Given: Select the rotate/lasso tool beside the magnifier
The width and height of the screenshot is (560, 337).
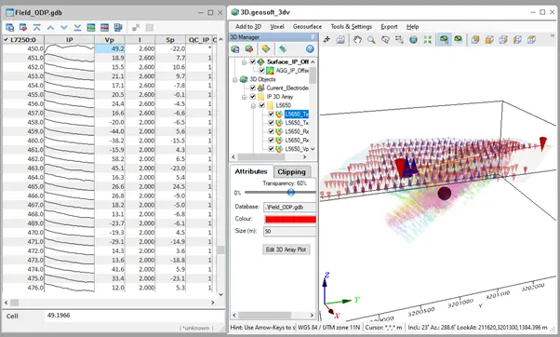Looking at the screenshot, I should (385, 40).
